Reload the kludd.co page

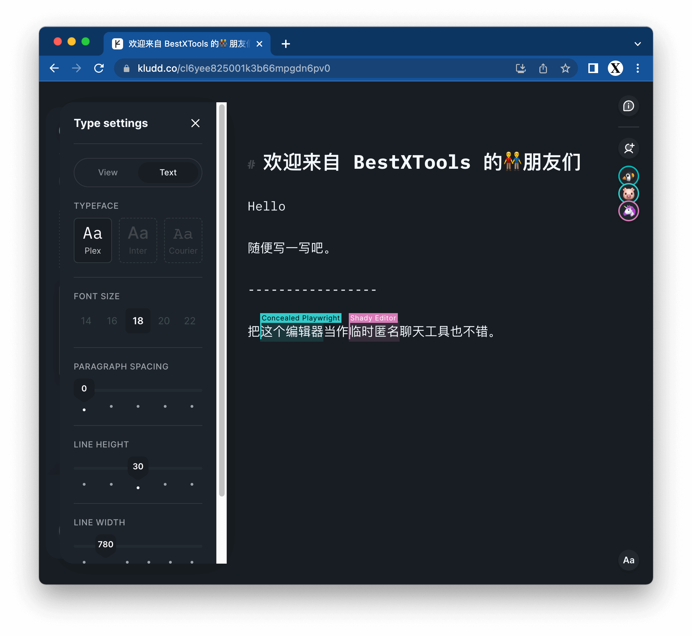point(99,68)
